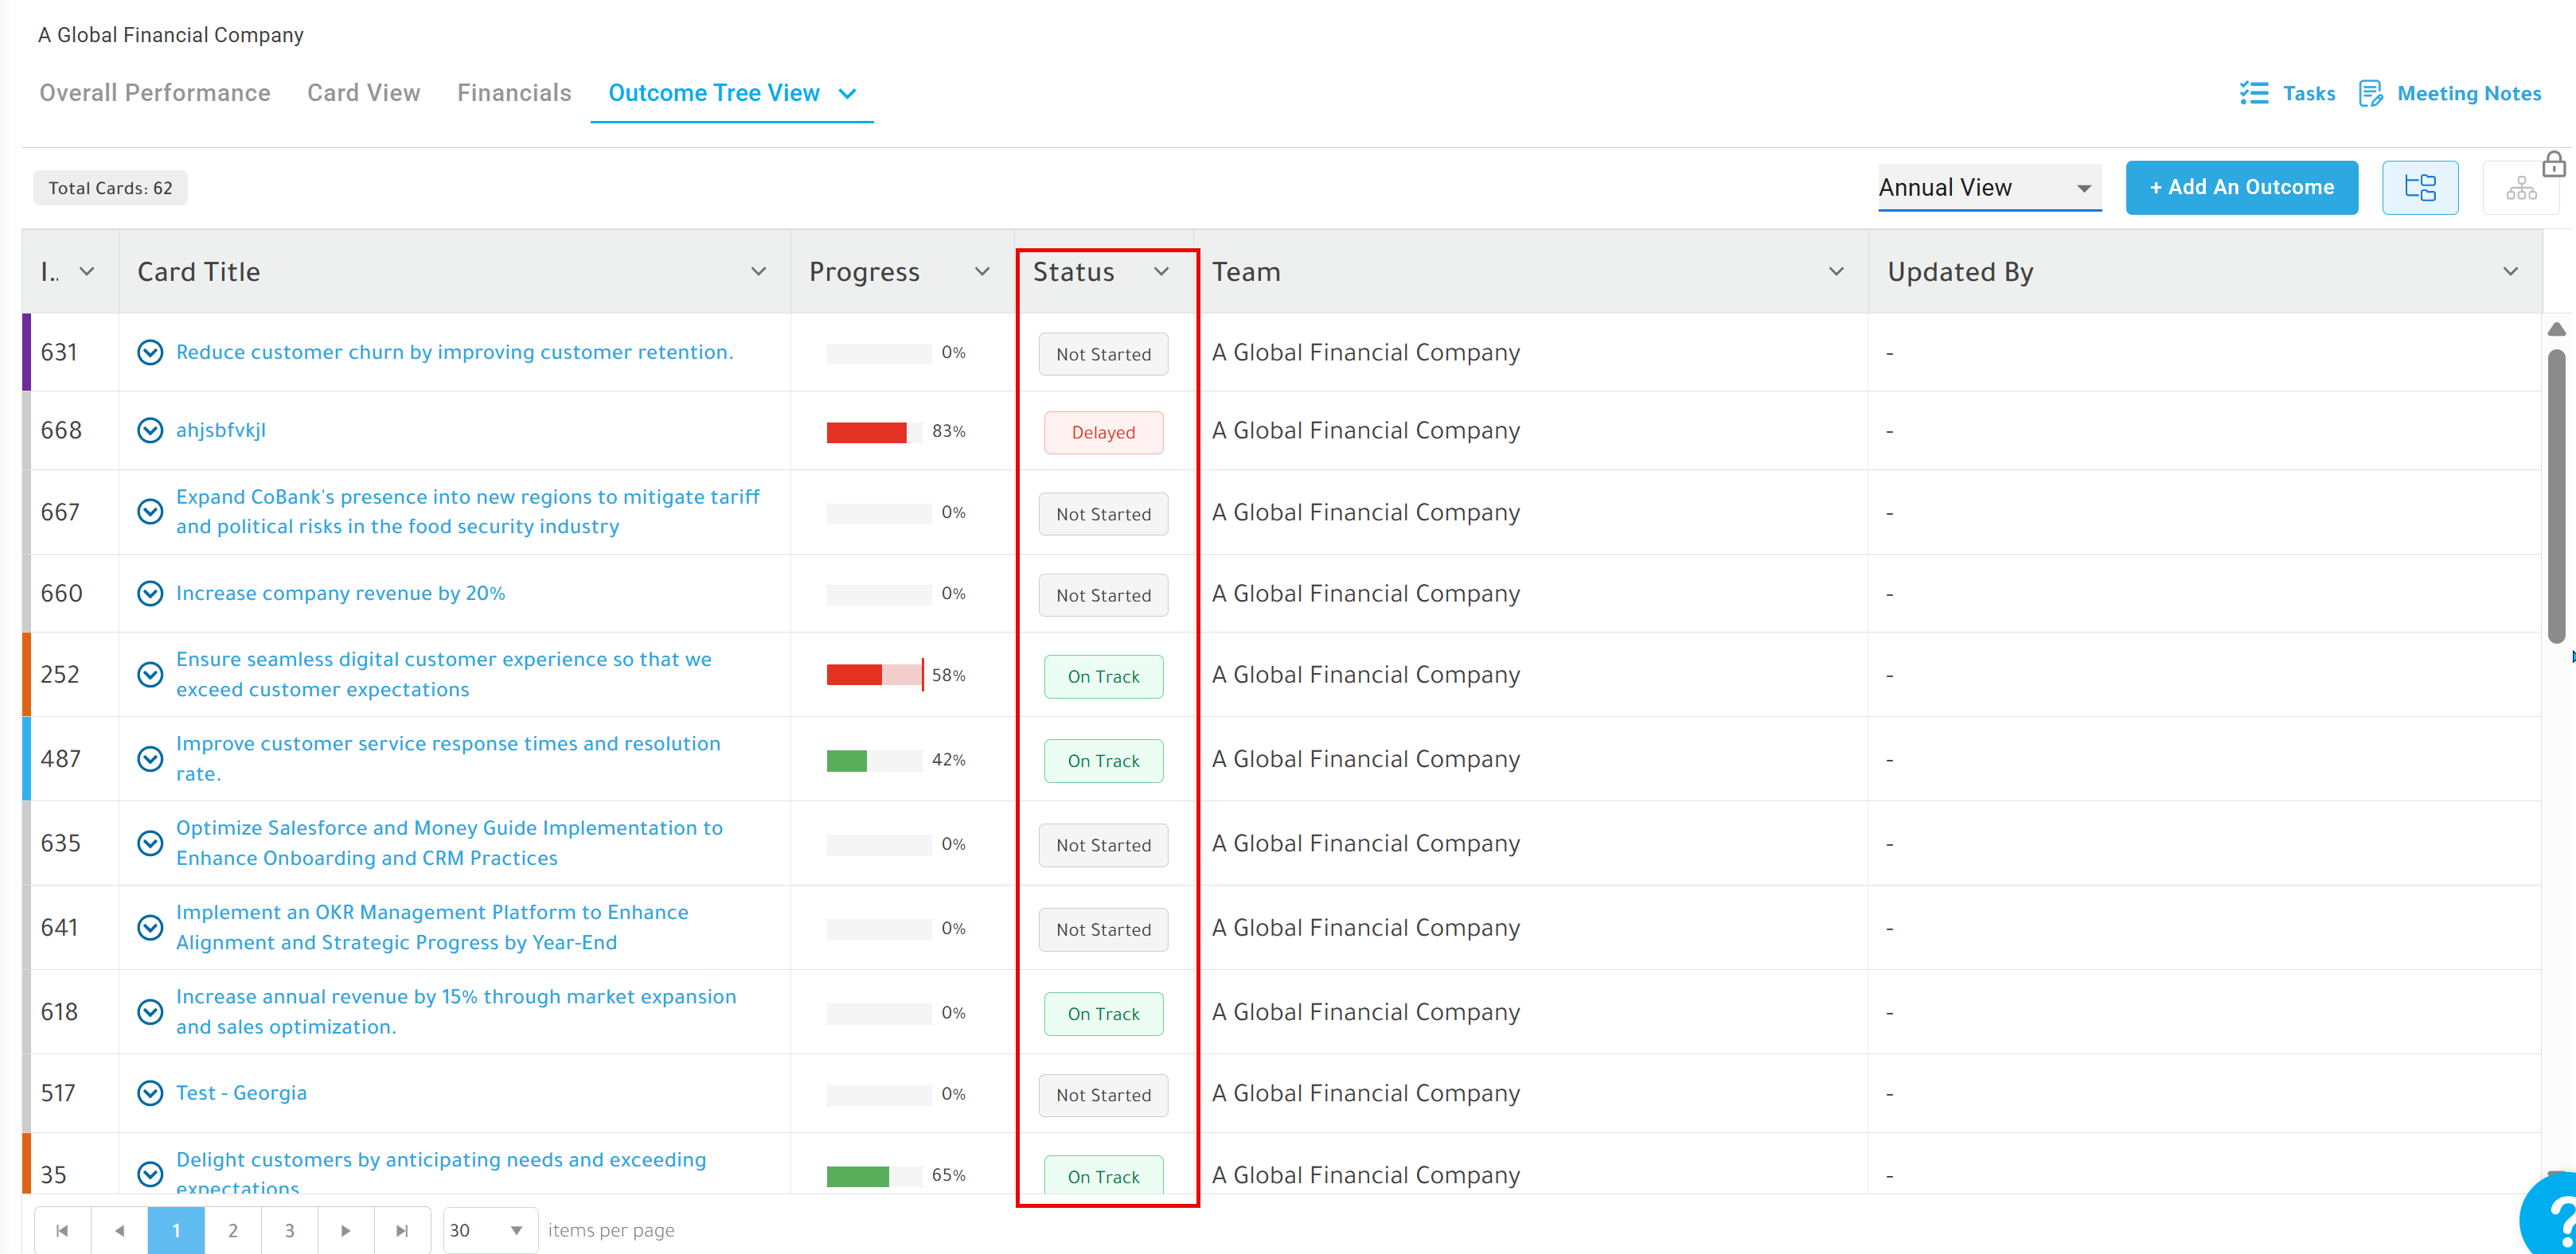This screenshot has width=2576, height=1254.
Task: Click the Delayed status badge on row 668
Action: coord(1103,433)
